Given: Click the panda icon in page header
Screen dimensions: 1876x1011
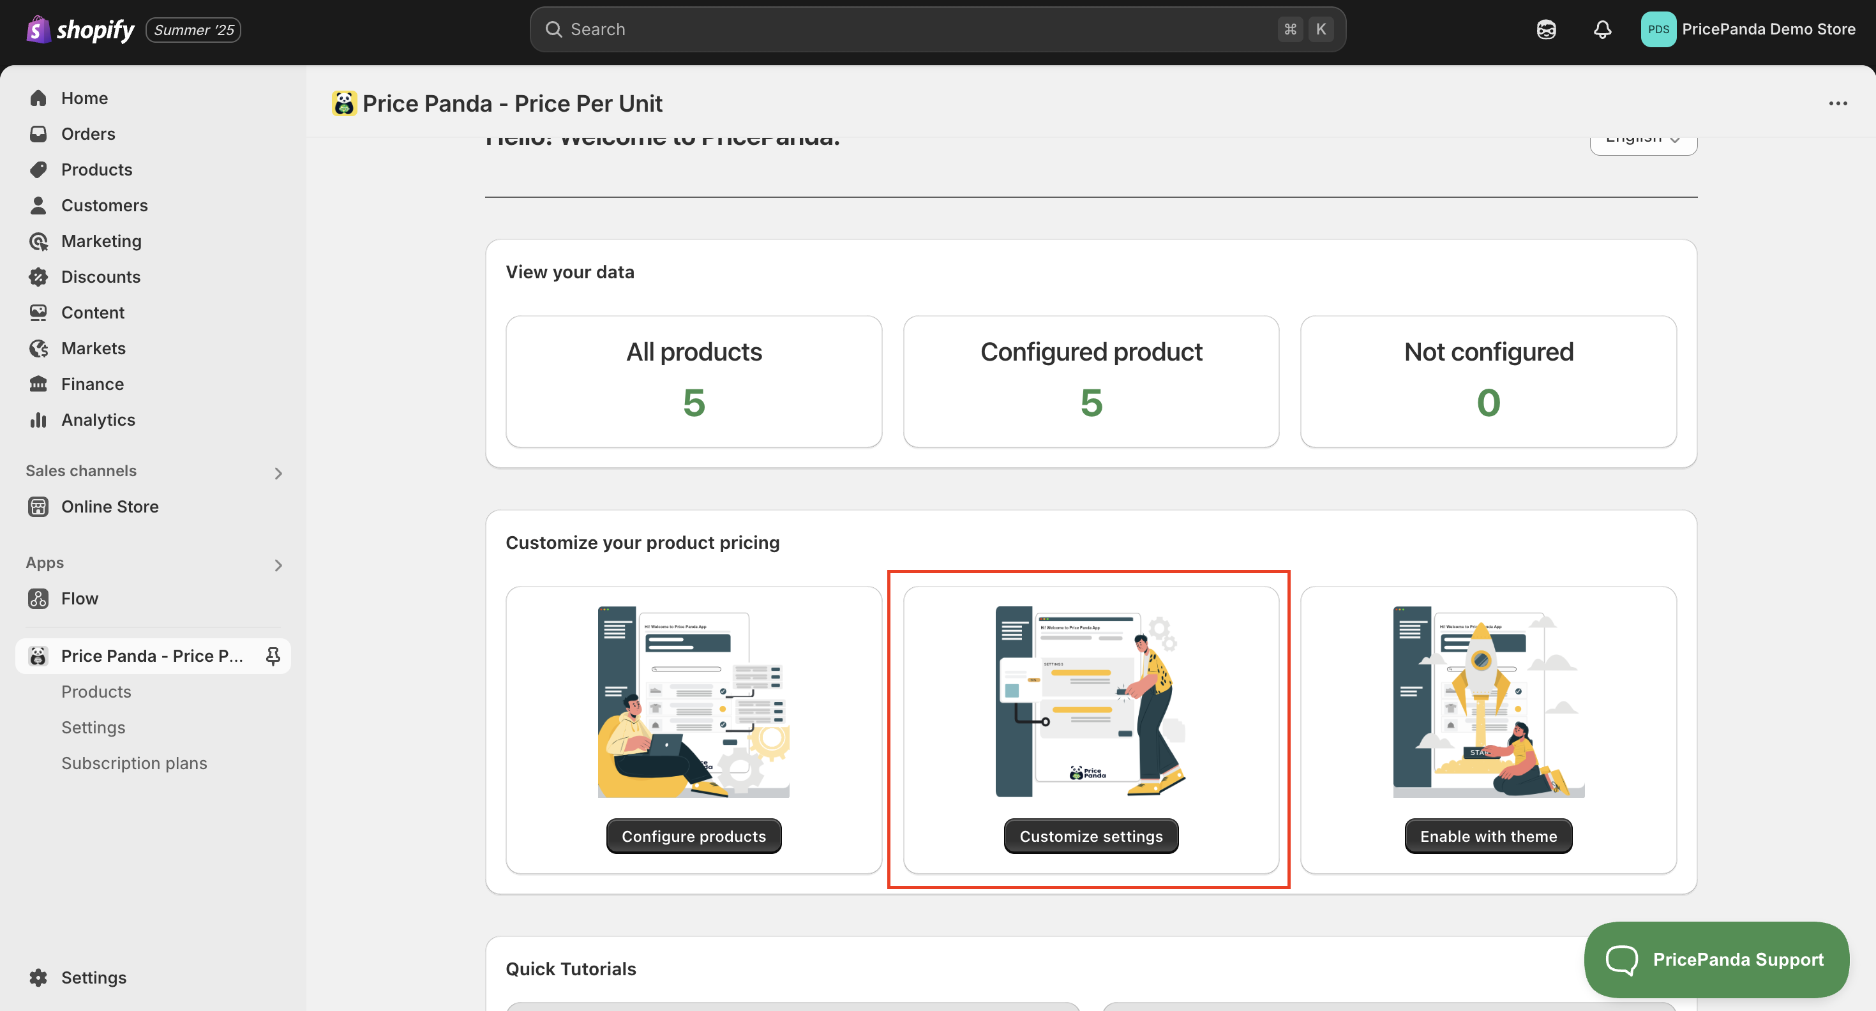Looking at the screenshot, I should tap(345, 103).
